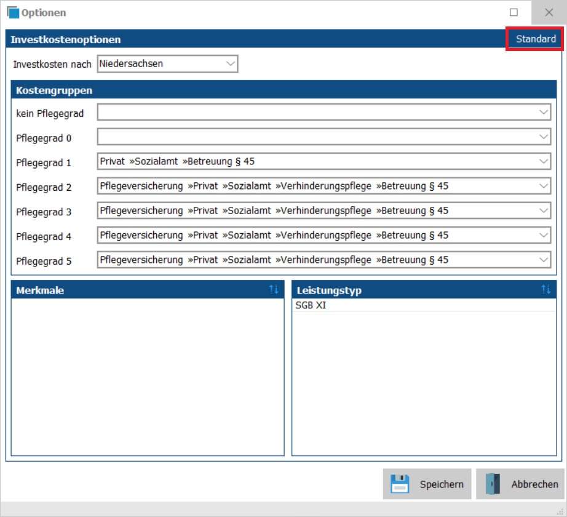Viewport: 567px width, 517px height.
Task: Click the Optionen window icon in title bar
Action: point(12,12)
